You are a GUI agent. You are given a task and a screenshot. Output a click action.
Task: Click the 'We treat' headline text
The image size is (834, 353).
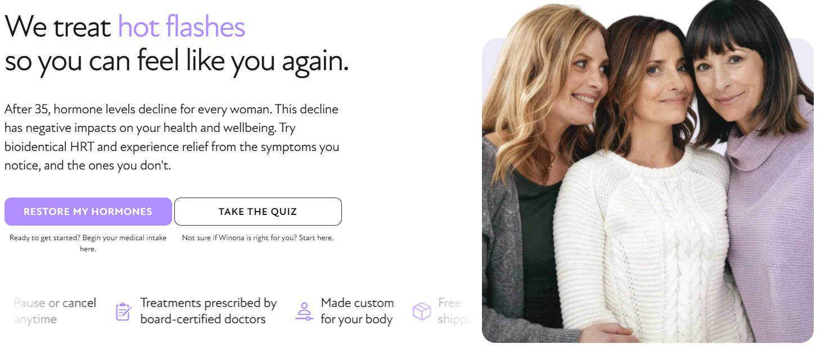(58, 26)
